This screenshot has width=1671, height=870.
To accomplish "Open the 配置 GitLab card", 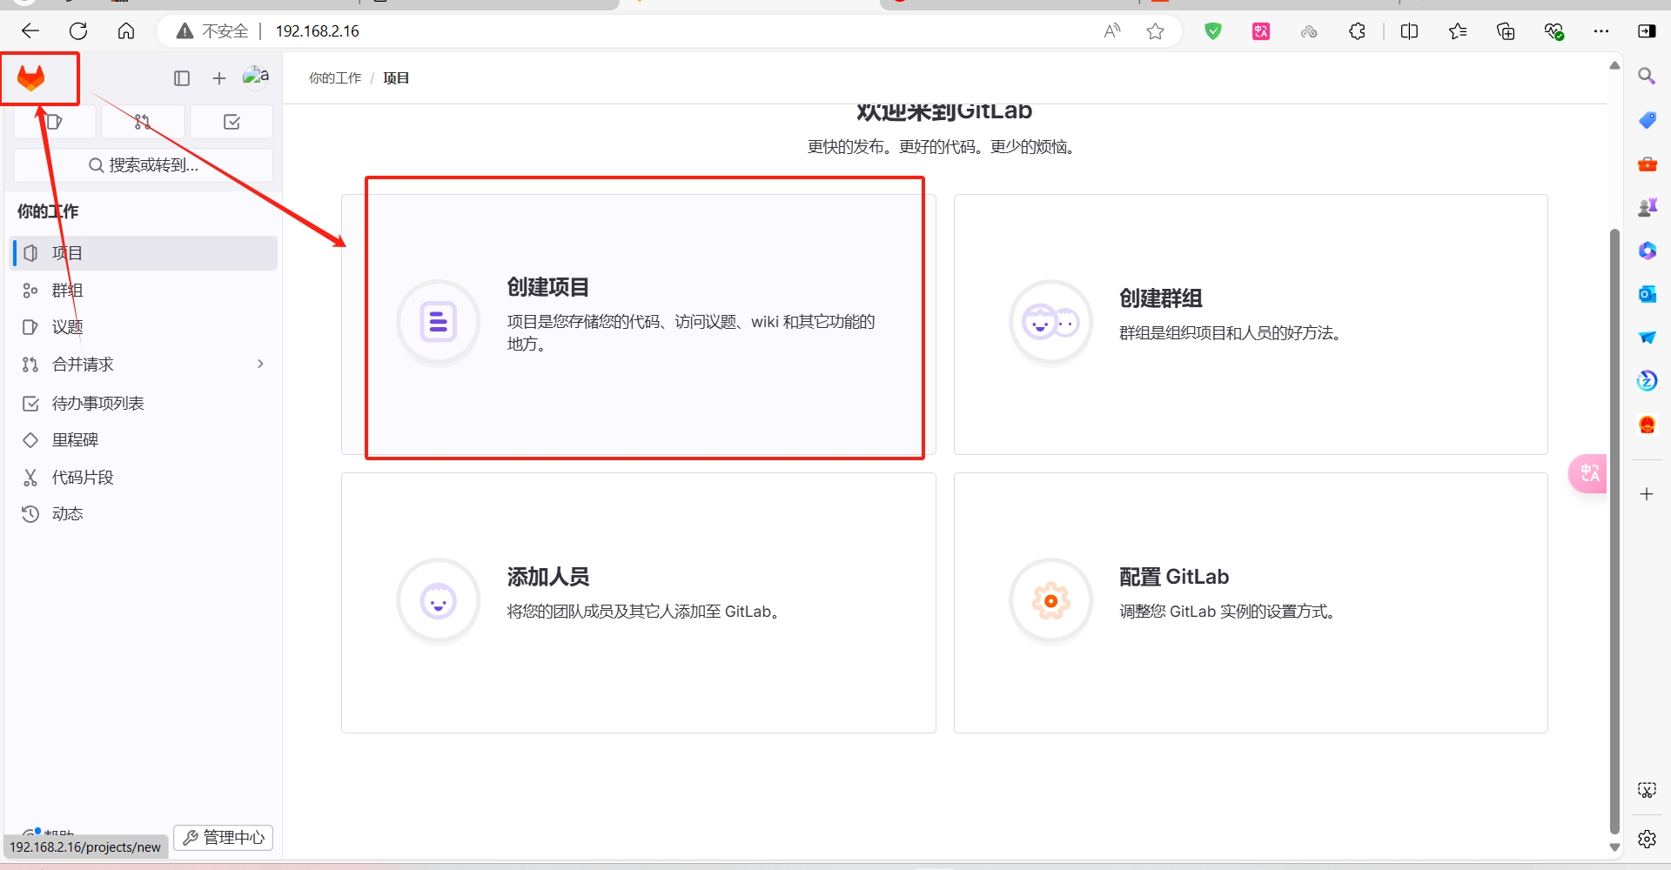I will (x=1251, y=602).
